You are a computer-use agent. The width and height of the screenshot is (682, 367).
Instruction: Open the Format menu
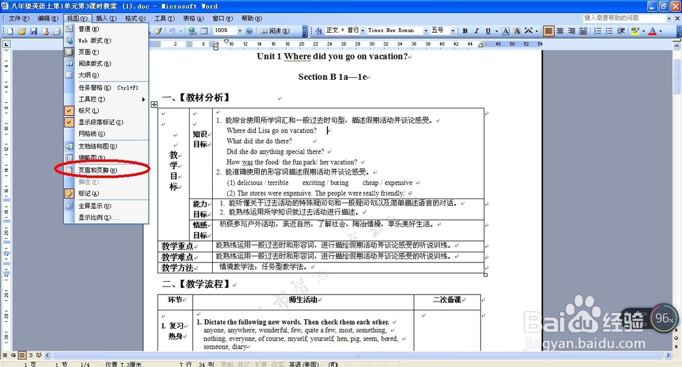(135, 18)
